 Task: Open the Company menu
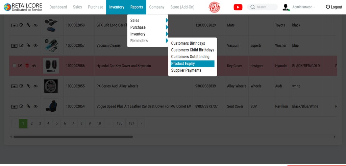[x=157, y=7]
